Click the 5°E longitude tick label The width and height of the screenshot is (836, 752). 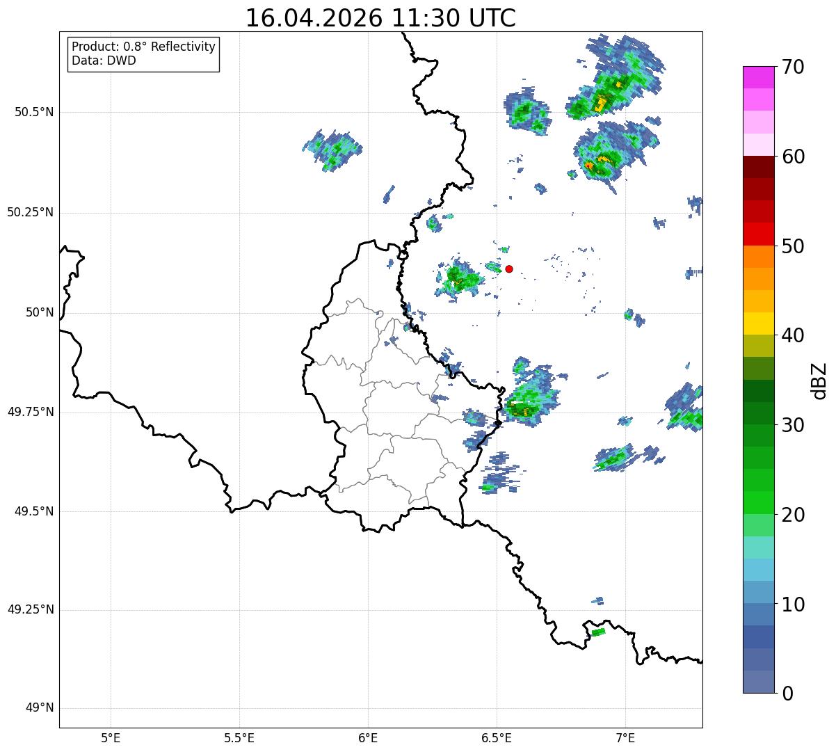pos(111,737)
